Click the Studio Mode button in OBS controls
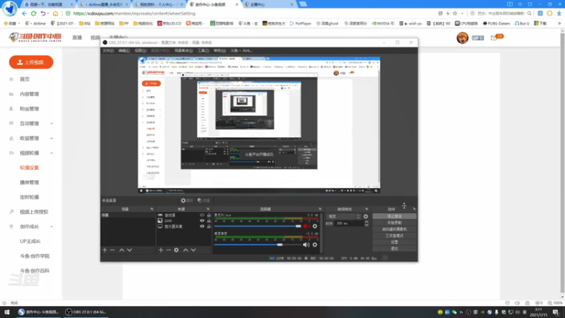This screenshot has width=565, height=318. point(395,236)
